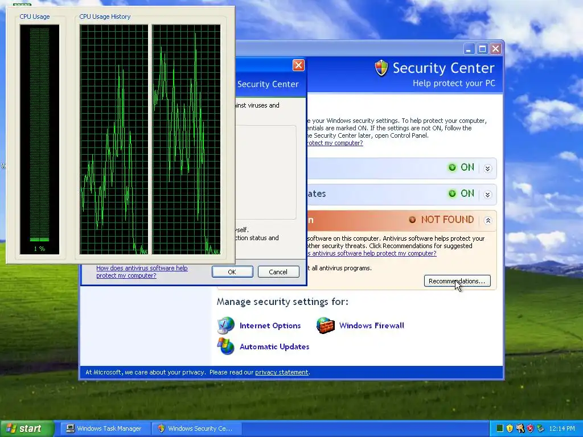Click the Security Center shield logo in header
Screen dimensions: 583x437
pyautogui.click(x=381, y=68)
